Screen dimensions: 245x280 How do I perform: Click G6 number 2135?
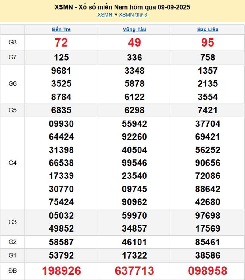pos(208,84)
